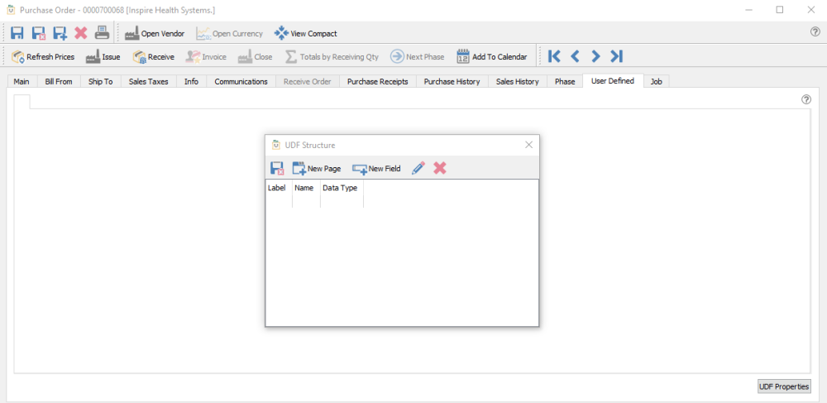This screenshot has width=827, height=403.
Task: Open the Communications tab
Action: click(241, 81)
